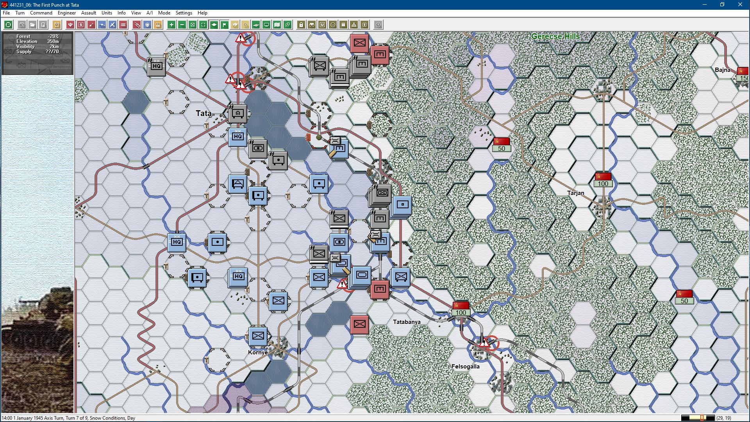Click the time-of-day indicator in status bar
750x422 pixels.
tap(698, 418)
